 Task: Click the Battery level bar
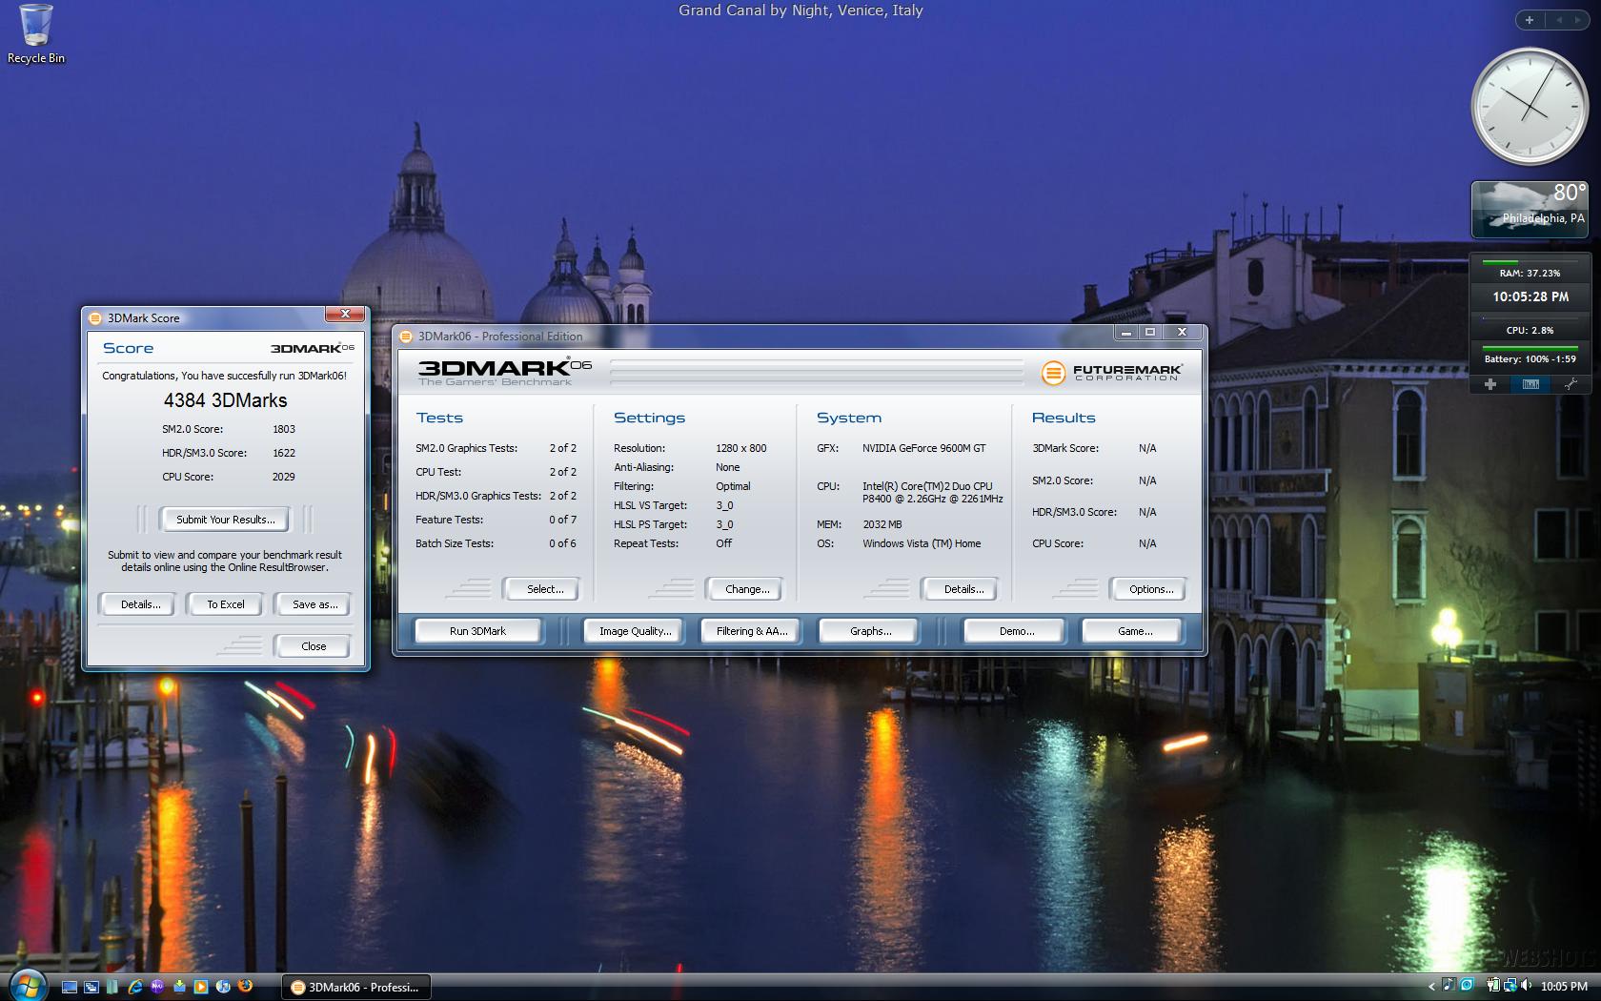click(1530, 347)
